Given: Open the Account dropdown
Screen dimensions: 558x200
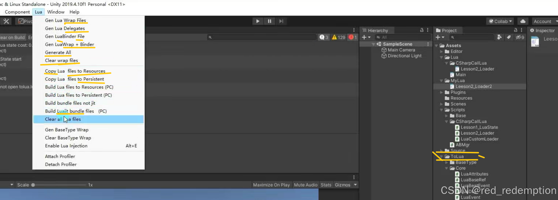Looking at the screenshot, I should [x=545, y=21].
